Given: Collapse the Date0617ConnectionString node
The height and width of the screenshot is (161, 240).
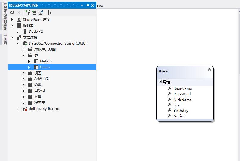Looking at the screenshot, I should pyautogui.click(x=18, y=43).
